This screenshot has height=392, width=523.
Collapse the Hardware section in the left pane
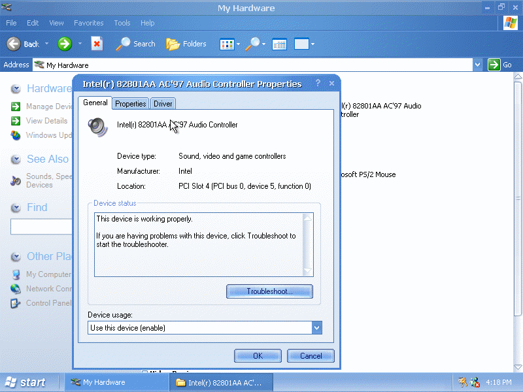tap(16, 89)
